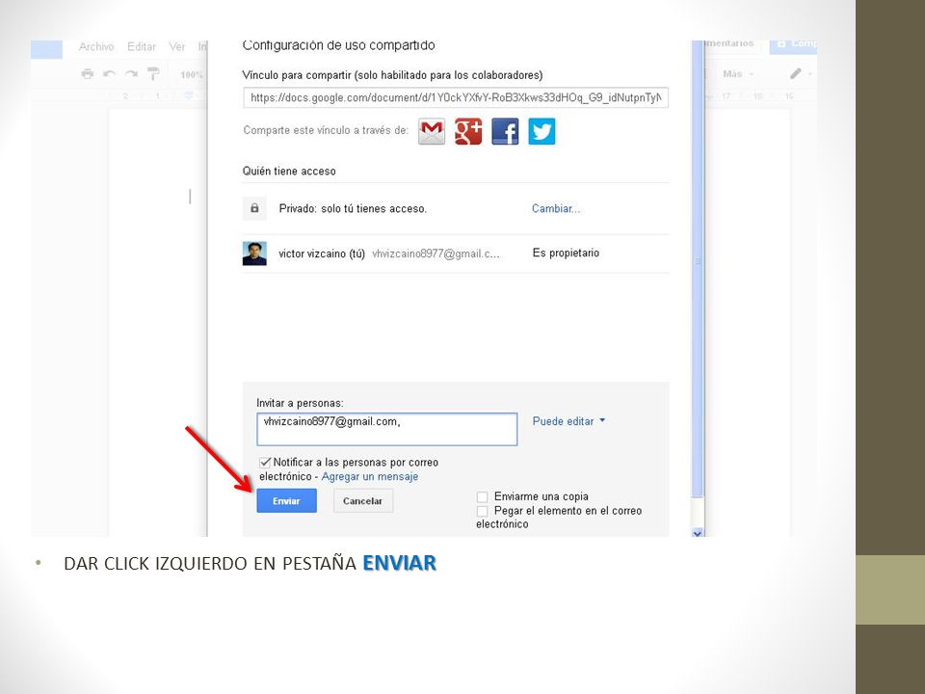925x694 pixels.
Task: Check Pegar el elemento en el correo
Action: (482, 511)
